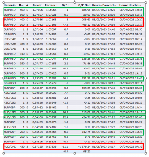Click the loss value -68,12
The width and height of the screenshot is (149, 157).
86,24
